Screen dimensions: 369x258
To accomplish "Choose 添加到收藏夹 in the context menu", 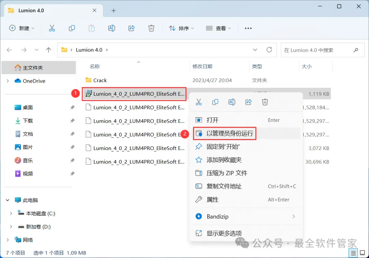I will [246, 160].
